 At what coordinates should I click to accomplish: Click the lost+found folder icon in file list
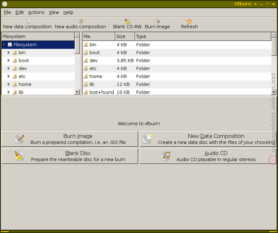(86, 92)
